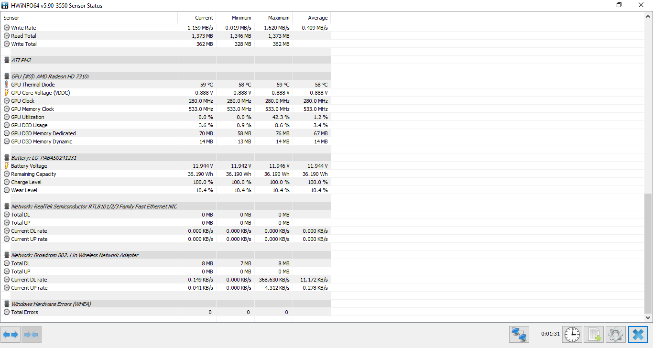Select the Battery LG PABAS0241231 group header

click(165, 158)
